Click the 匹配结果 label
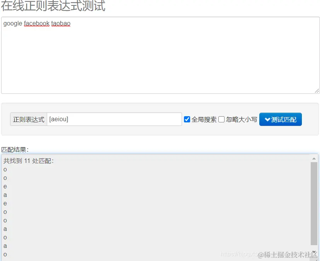Viewport: 320px width, 261px height. click(15, 150)
